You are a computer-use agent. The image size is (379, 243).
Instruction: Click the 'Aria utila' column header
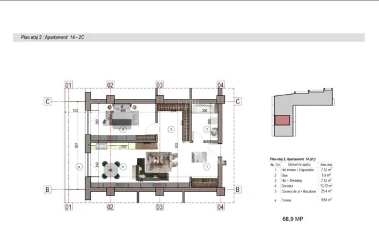pyautogui.click(x=327, y=165)
